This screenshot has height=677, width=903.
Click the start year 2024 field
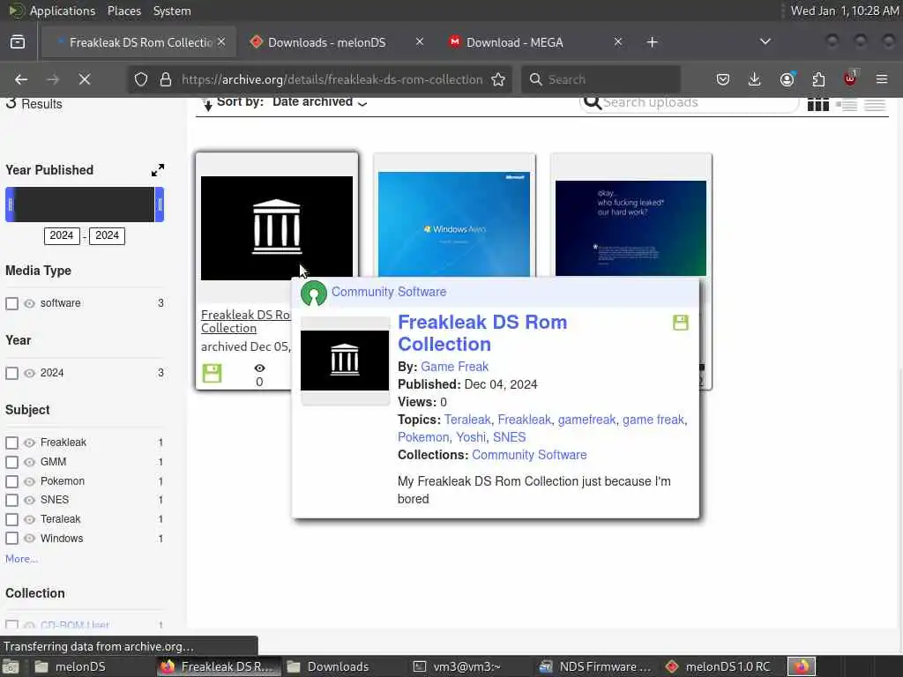[x=62, y=235]
